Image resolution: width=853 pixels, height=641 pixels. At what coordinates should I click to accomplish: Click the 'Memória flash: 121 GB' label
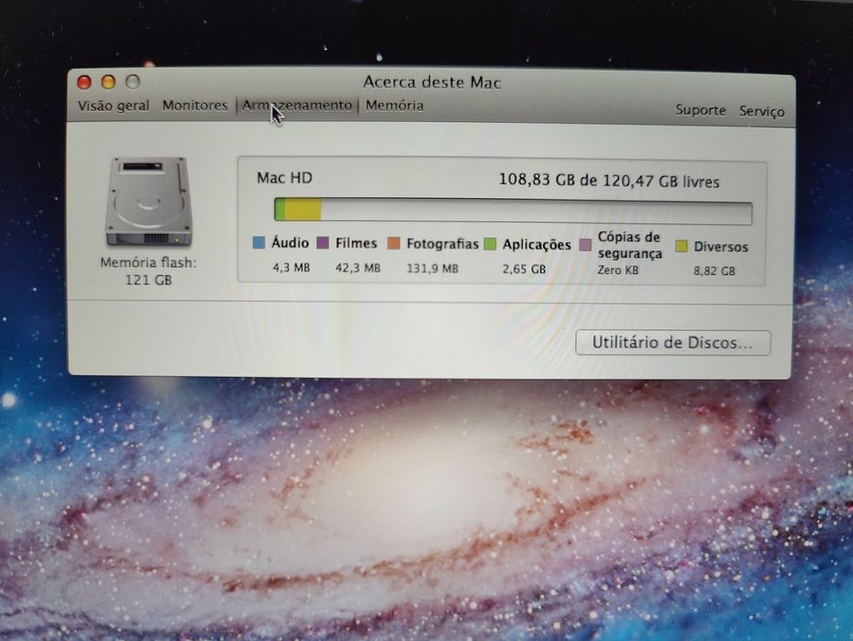pos(149,271)
